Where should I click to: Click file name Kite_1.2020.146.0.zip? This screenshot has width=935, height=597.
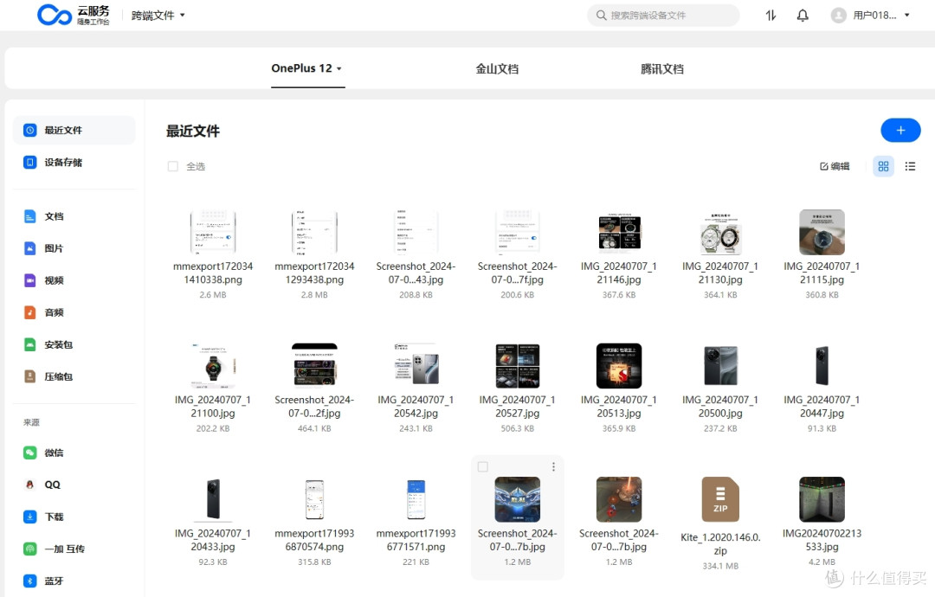coord(720,544)
